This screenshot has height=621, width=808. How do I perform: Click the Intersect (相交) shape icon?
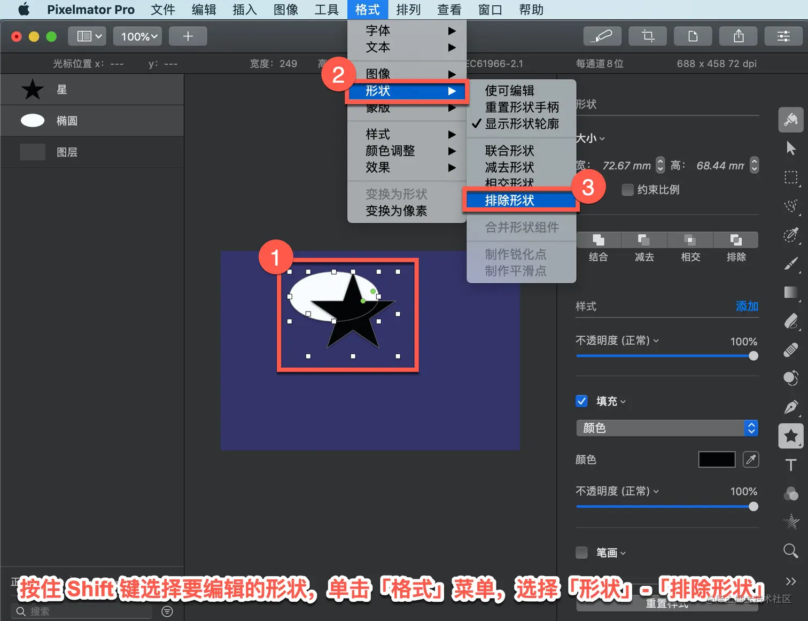click(x=690, y=240)
